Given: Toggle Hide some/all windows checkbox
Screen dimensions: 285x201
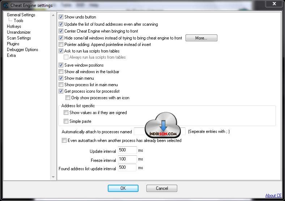Looking at the screenshot, I should (61, 38).
